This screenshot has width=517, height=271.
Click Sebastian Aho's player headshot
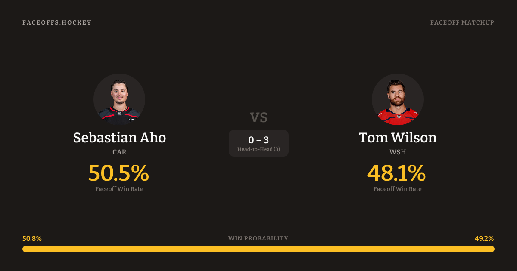click(x=119, y=99)
